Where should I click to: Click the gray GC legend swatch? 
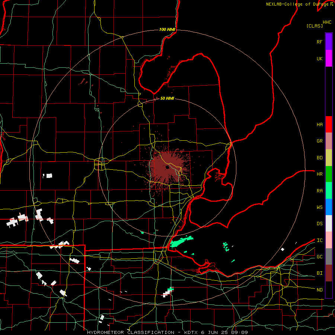pyautogui.click(x=329, y=256)
